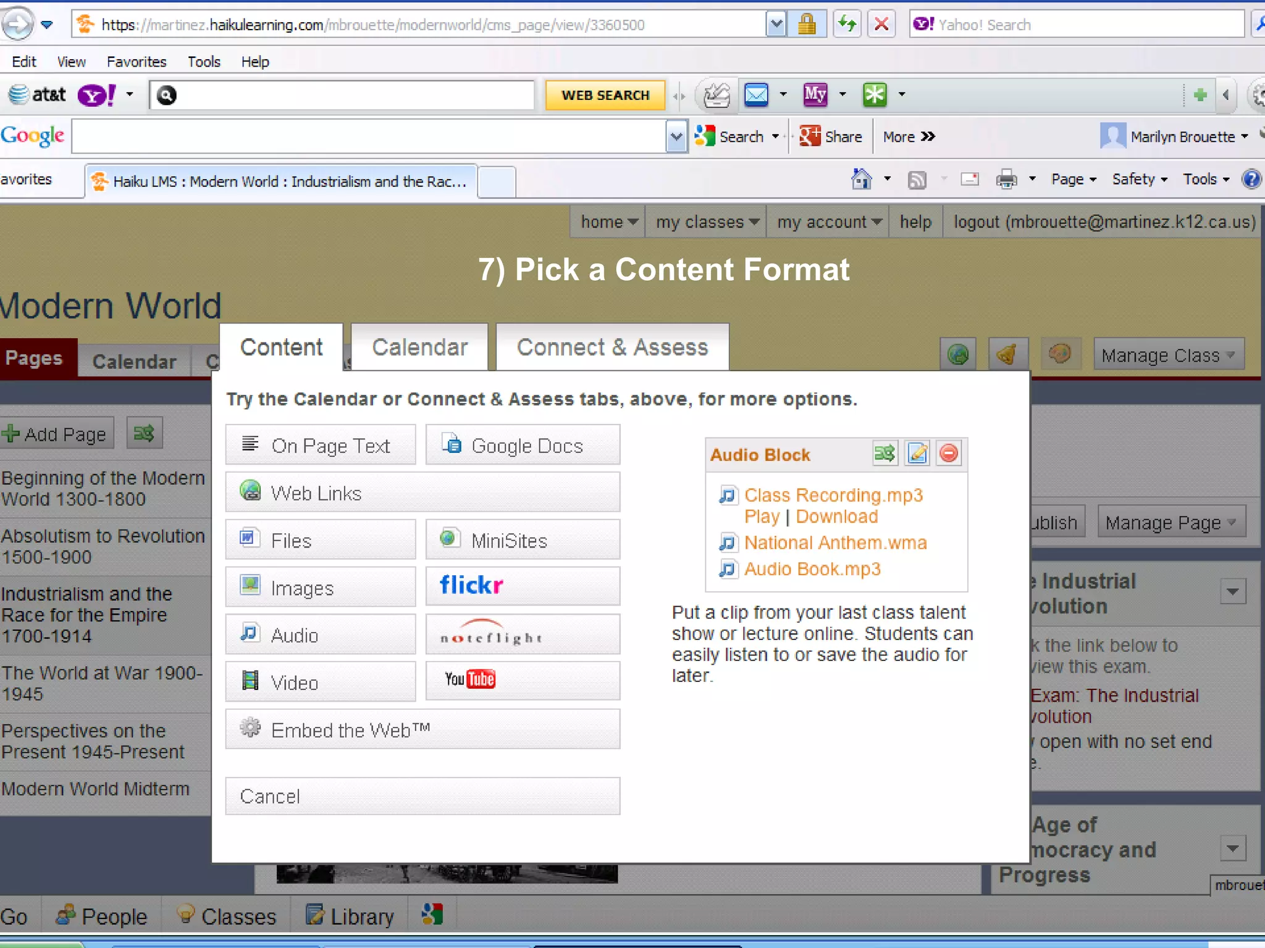Click the paint palette icon beside Manage Class
Screen dimensions: 1265x948
(1060, 354)
